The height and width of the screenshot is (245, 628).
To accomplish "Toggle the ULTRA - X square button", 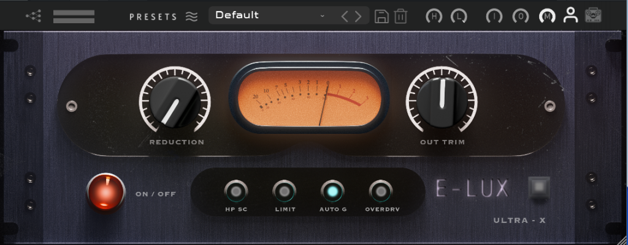I will pos(538,188).
